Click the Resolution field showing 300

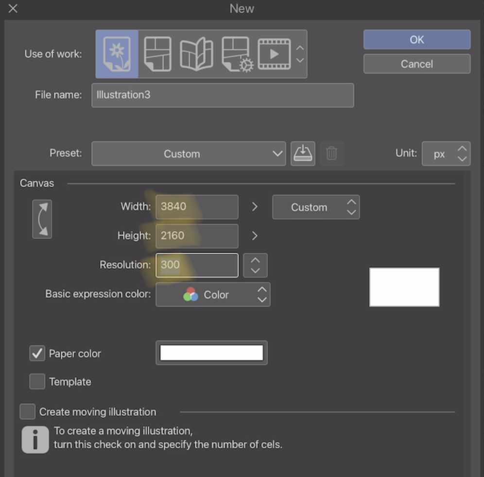[x=197, y=265]
